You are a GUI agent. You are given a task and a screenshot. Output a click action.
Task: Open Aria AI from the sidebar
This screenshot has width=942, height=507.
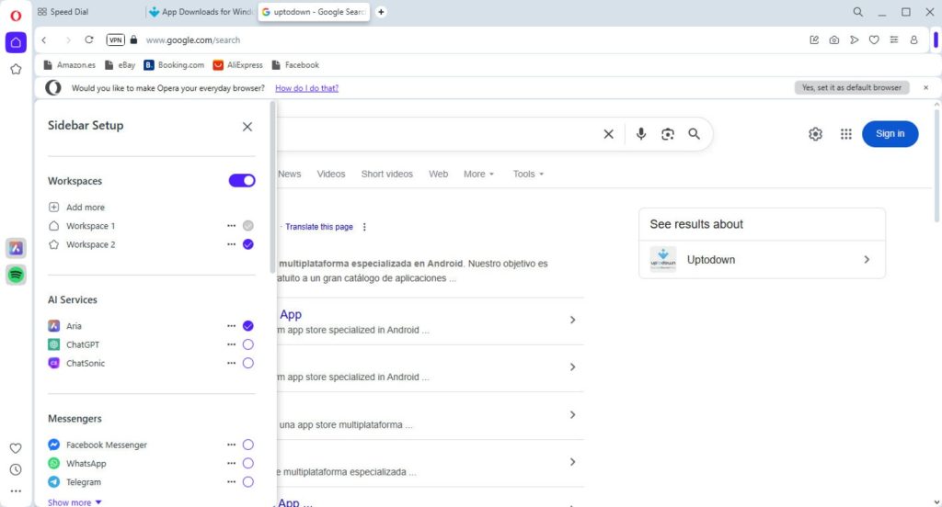[16, 248]
